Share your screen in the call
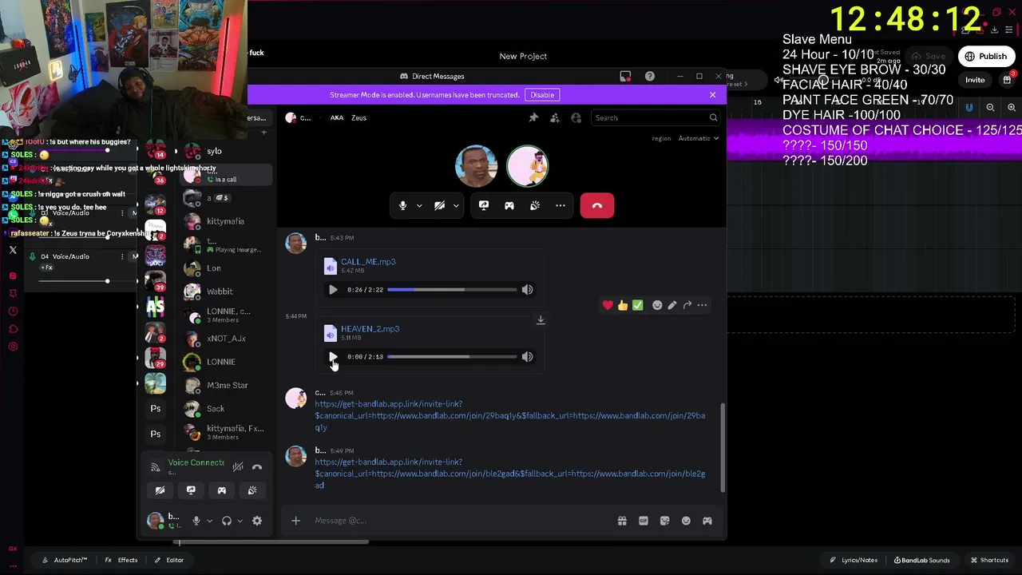Screen dimensions: 1022x575 click(484, 205)
